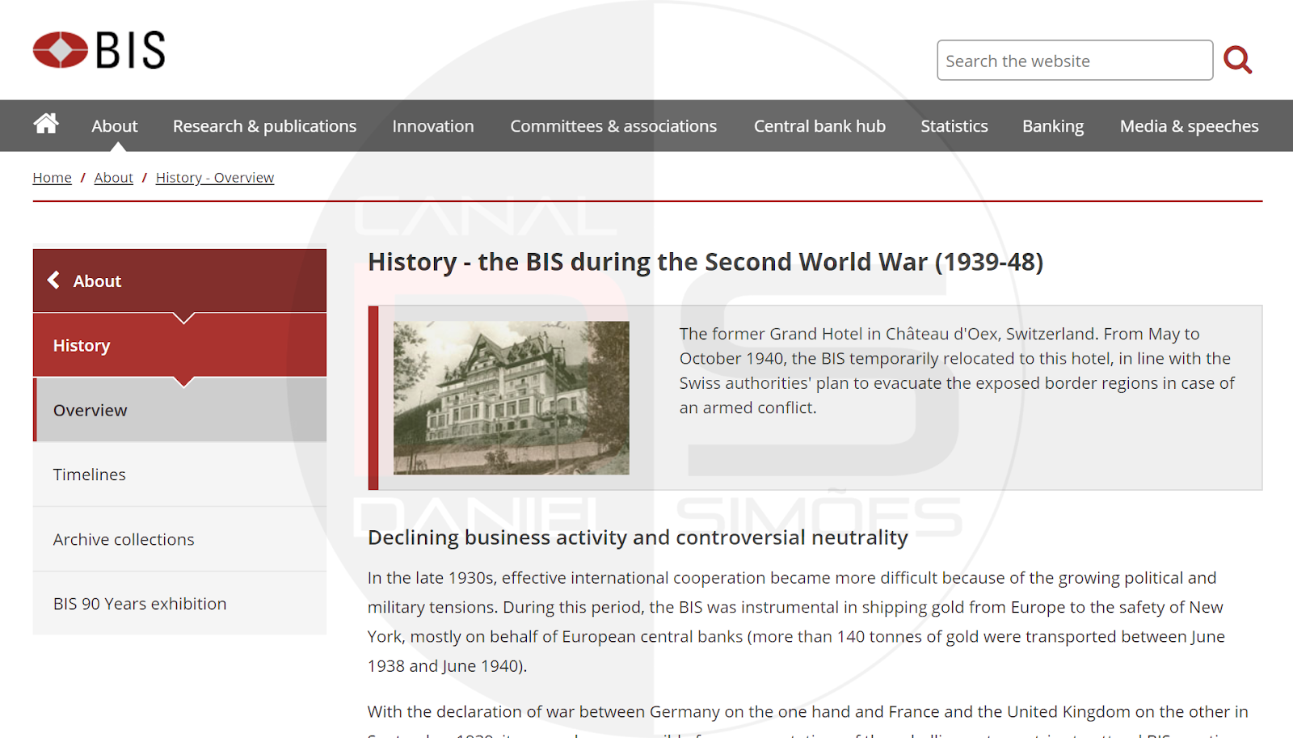Go to the home page via house icon
This screenshot has height=738, width=1293.
[x=46, y=124]
